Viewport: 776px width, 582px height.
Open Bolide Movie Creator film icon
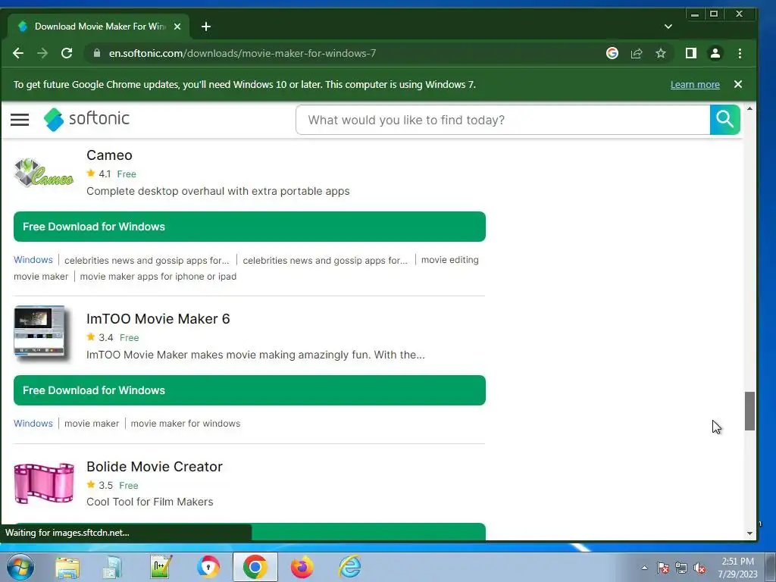44,483
